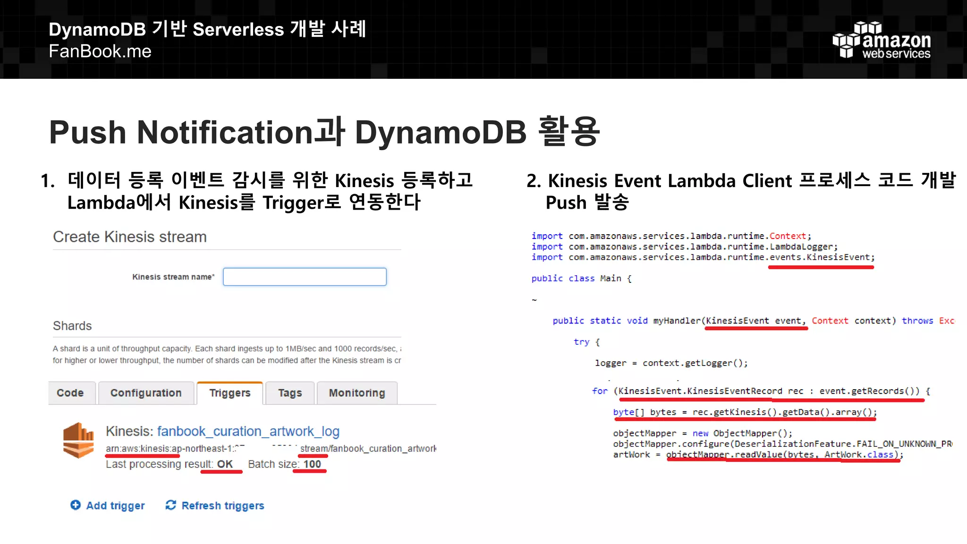
Task: Select the Triggers tab
Action: (x=230, y=393)
